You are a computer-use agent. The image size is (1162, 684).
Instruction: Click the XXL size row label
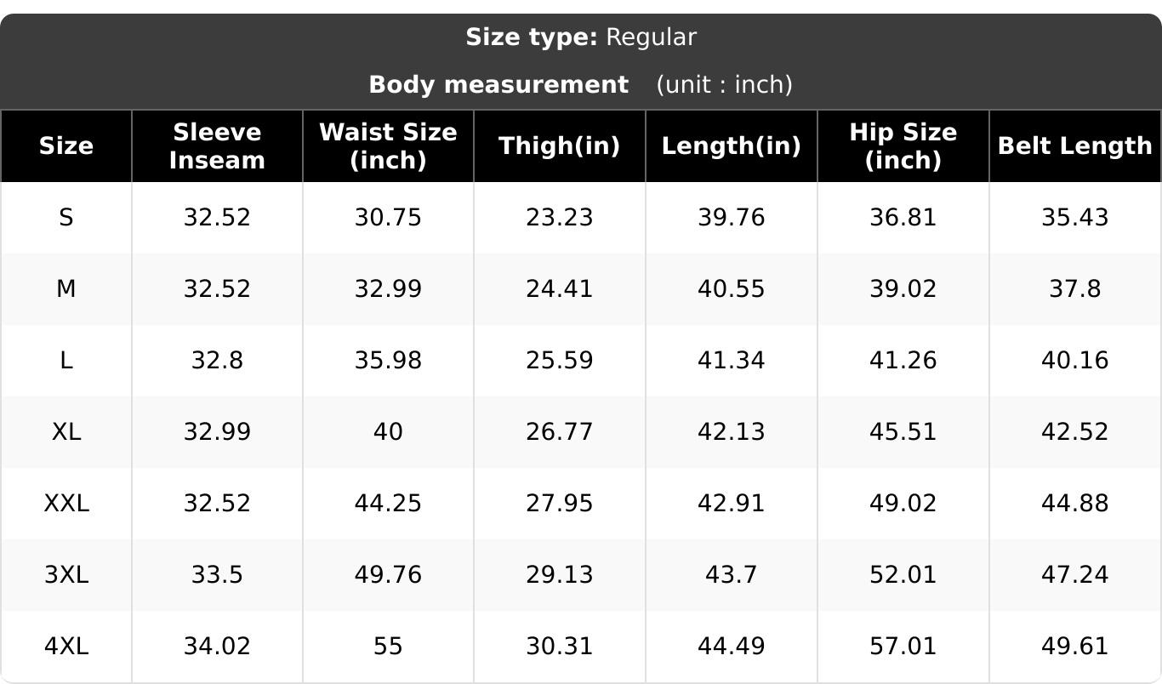click(66, 504)
